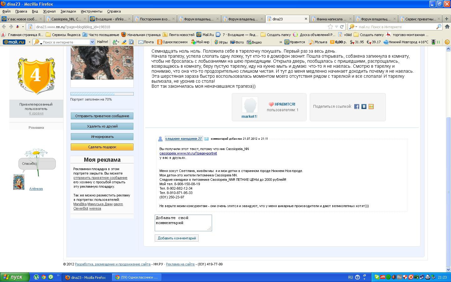The height and width of the screenshot is (282, 451).
Task: Check the Нижний Новгород weather widget
Action: (406, 42)
